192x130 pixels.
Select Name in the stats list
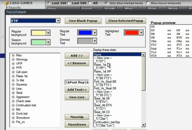coord(117,54)
